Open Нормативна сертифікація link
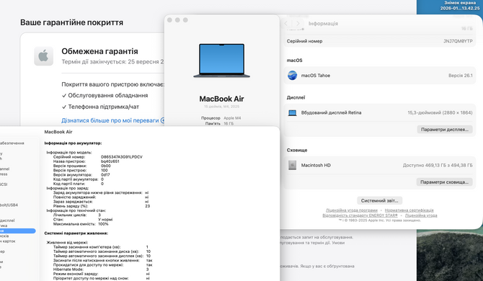 (409, 210)
